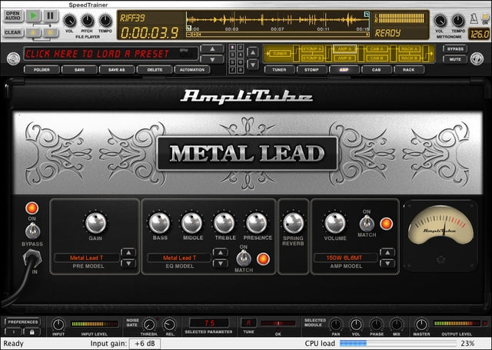The image size is (492, 350).
Task: Pause the file player
Action: (x=50, y=15)
